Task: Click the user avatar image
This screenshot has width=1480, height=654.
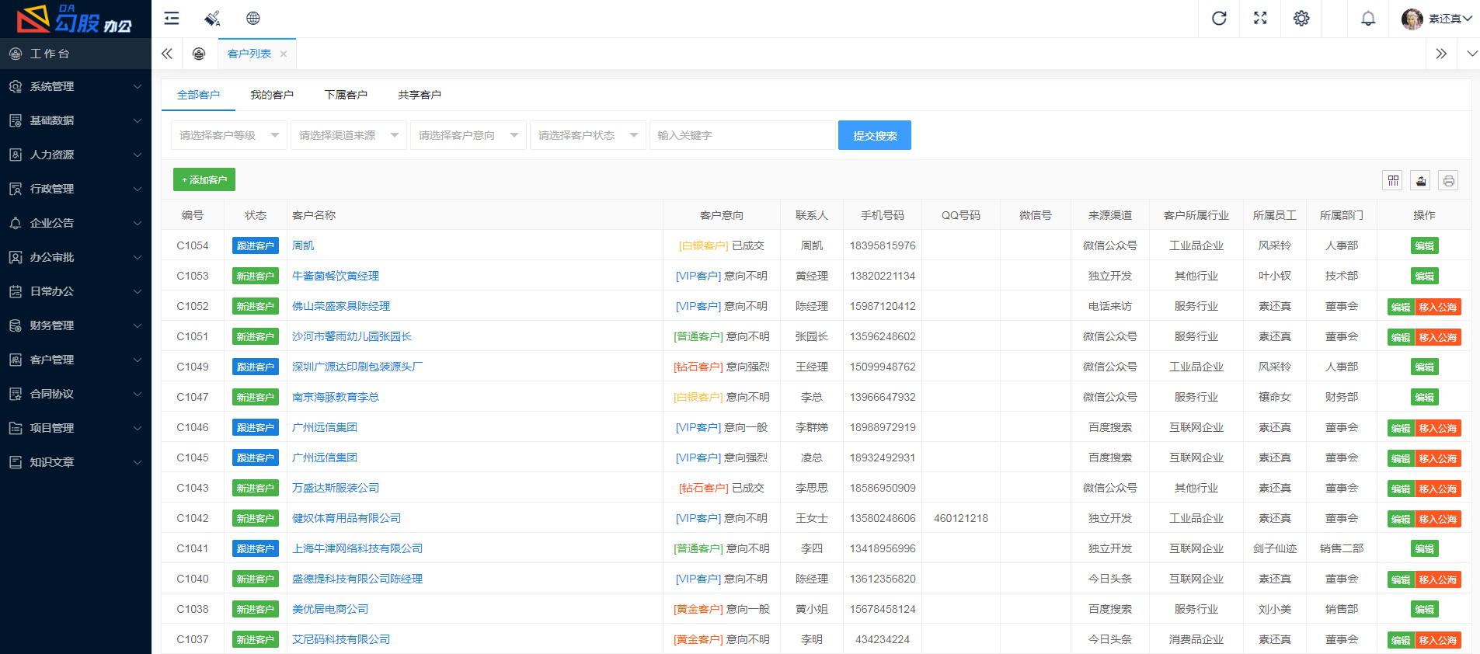Action: [1412, 19]
